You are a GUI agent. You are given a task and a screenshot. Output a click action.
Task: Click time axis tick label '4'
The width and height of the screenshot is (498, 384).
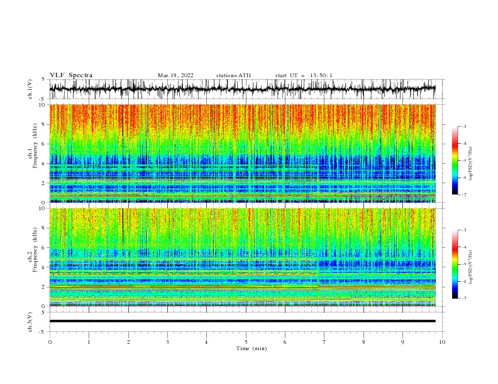[x=206, y=342]
